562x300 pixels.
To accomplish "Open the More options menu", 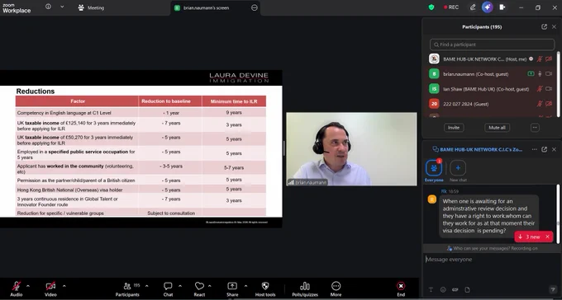I will click(x=336, y=288).
